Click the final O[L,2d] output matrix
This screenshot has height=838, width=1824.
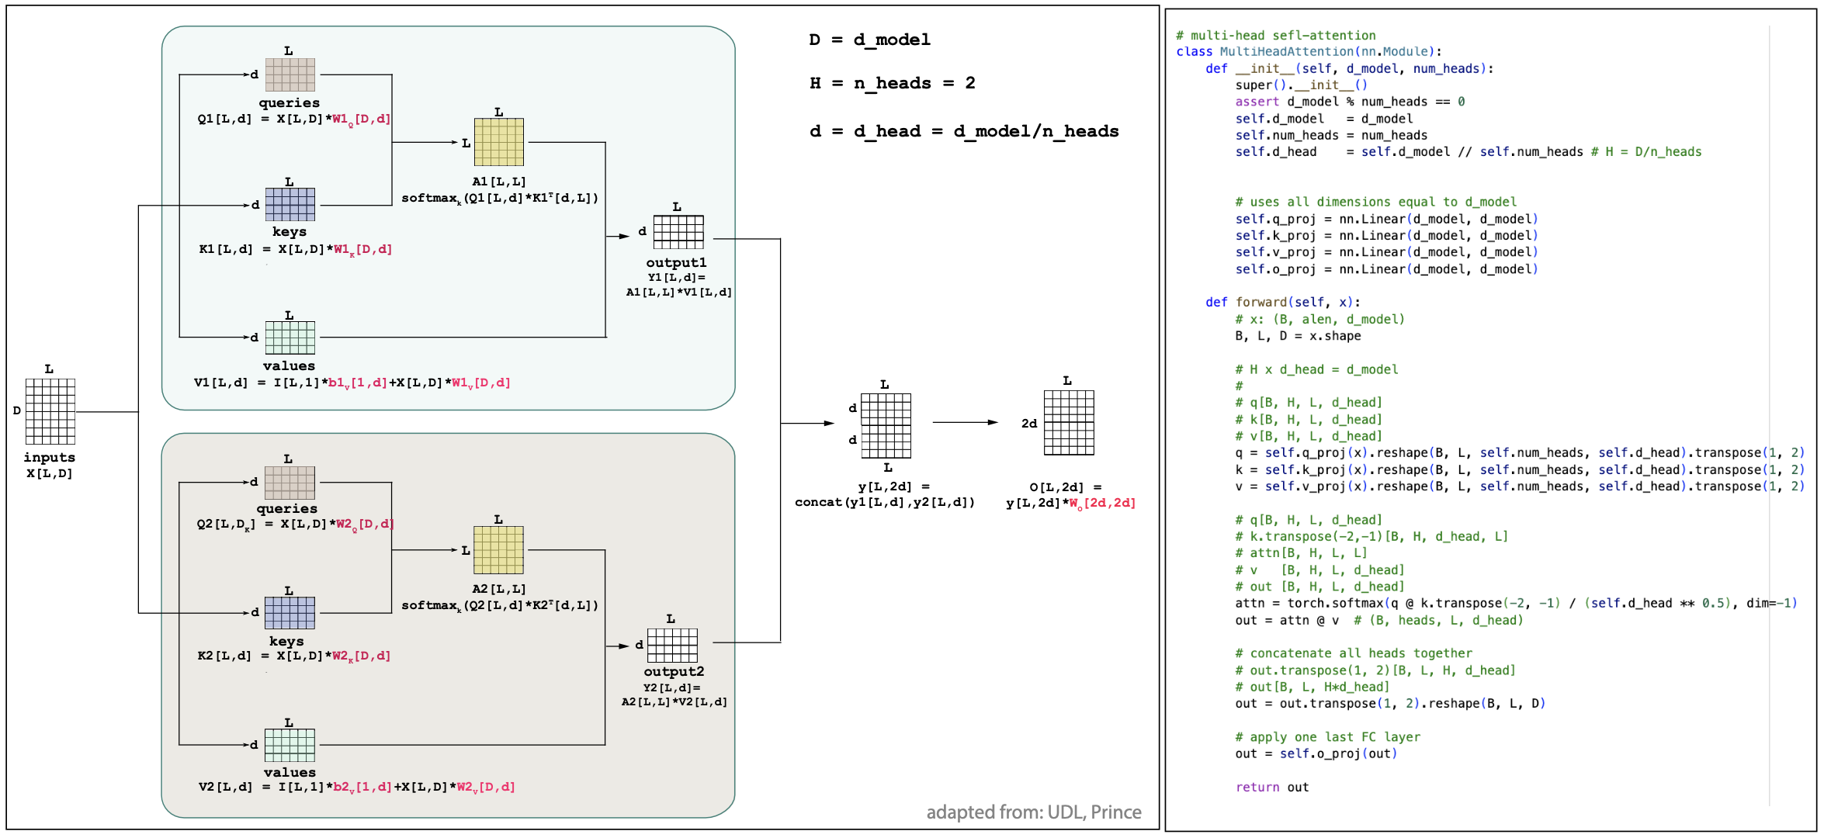(1069, 423)
